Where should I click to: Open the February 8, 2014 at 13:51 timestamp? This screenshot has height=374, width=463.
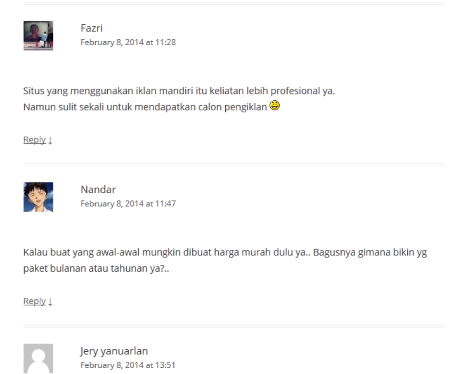click(128, 365)
